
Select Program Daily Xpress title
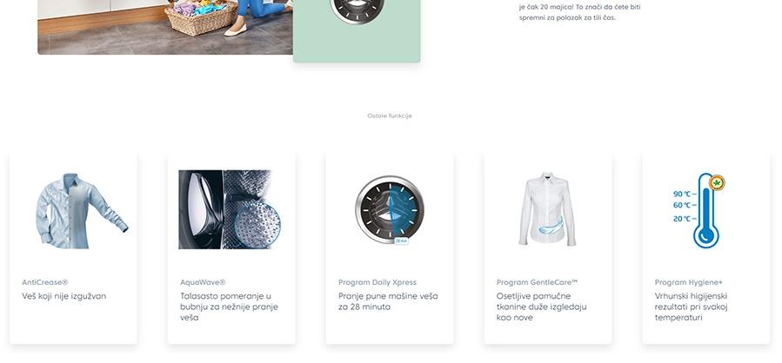378,282
